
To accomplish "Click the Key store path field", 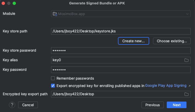I will 121,31.
